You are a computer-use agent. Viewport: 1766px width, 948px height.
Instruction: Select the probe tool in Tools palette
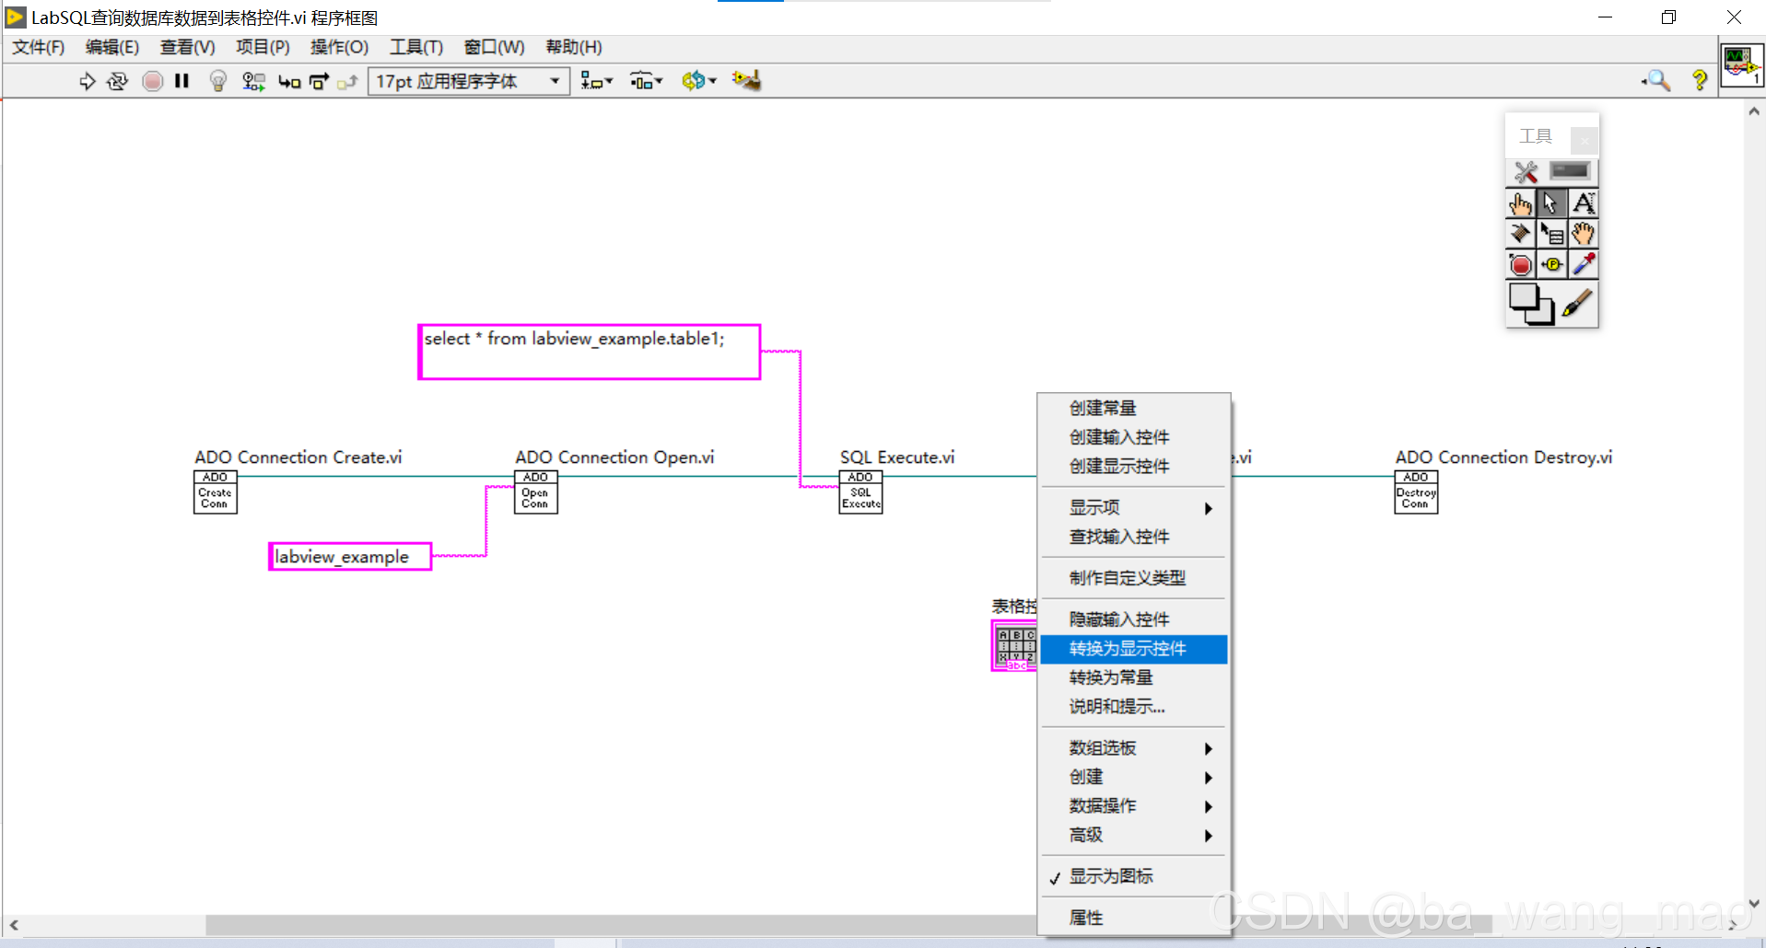pos(1553,264)
